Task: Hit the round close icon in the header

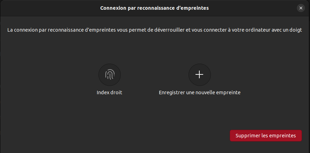Action: pos(301,8)
